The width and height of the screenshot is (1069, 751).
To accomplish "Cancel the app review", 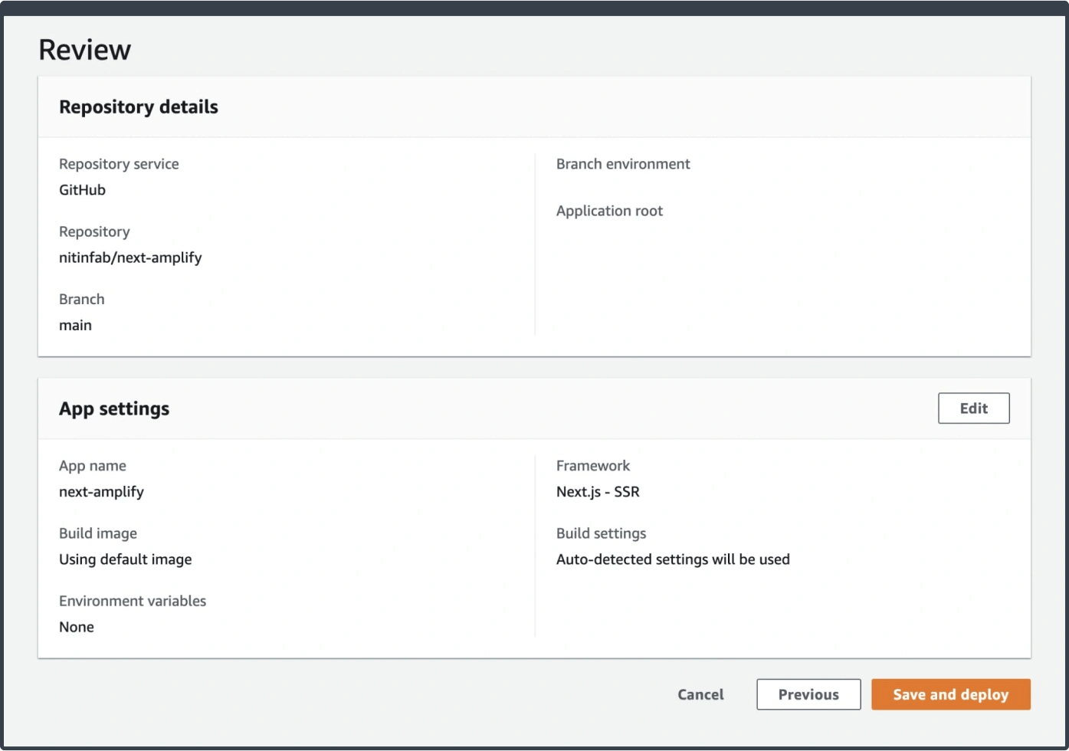I will tap(700, 694).
